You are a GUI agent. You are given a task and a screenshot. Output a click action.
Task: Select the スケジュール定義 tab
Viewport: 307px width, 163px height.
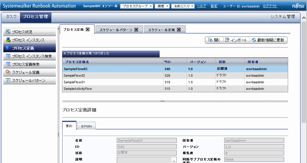[165, 30]
